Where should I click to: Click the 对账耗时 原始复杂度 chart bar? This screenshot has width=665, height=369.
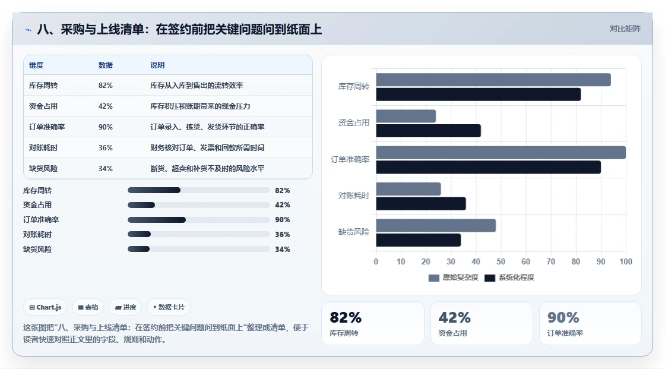click(408, 189)
